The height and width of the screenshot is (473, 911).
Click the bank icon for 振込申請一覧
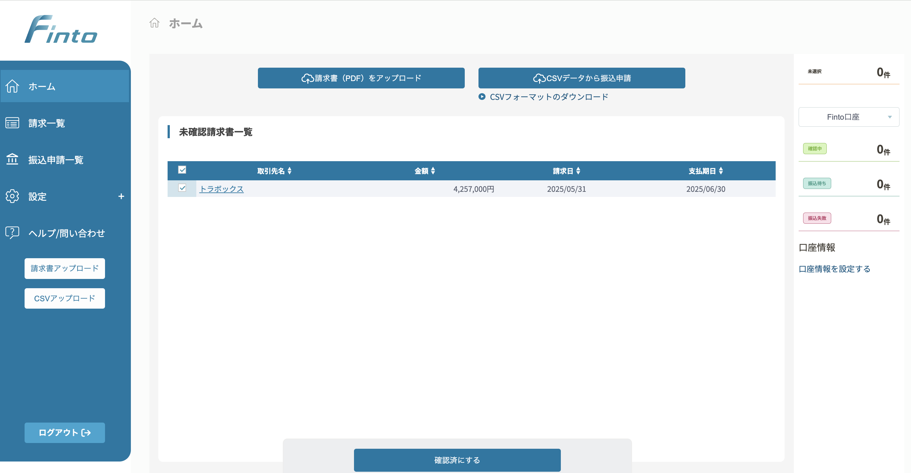pyautogui.click(x=12, y=160)
